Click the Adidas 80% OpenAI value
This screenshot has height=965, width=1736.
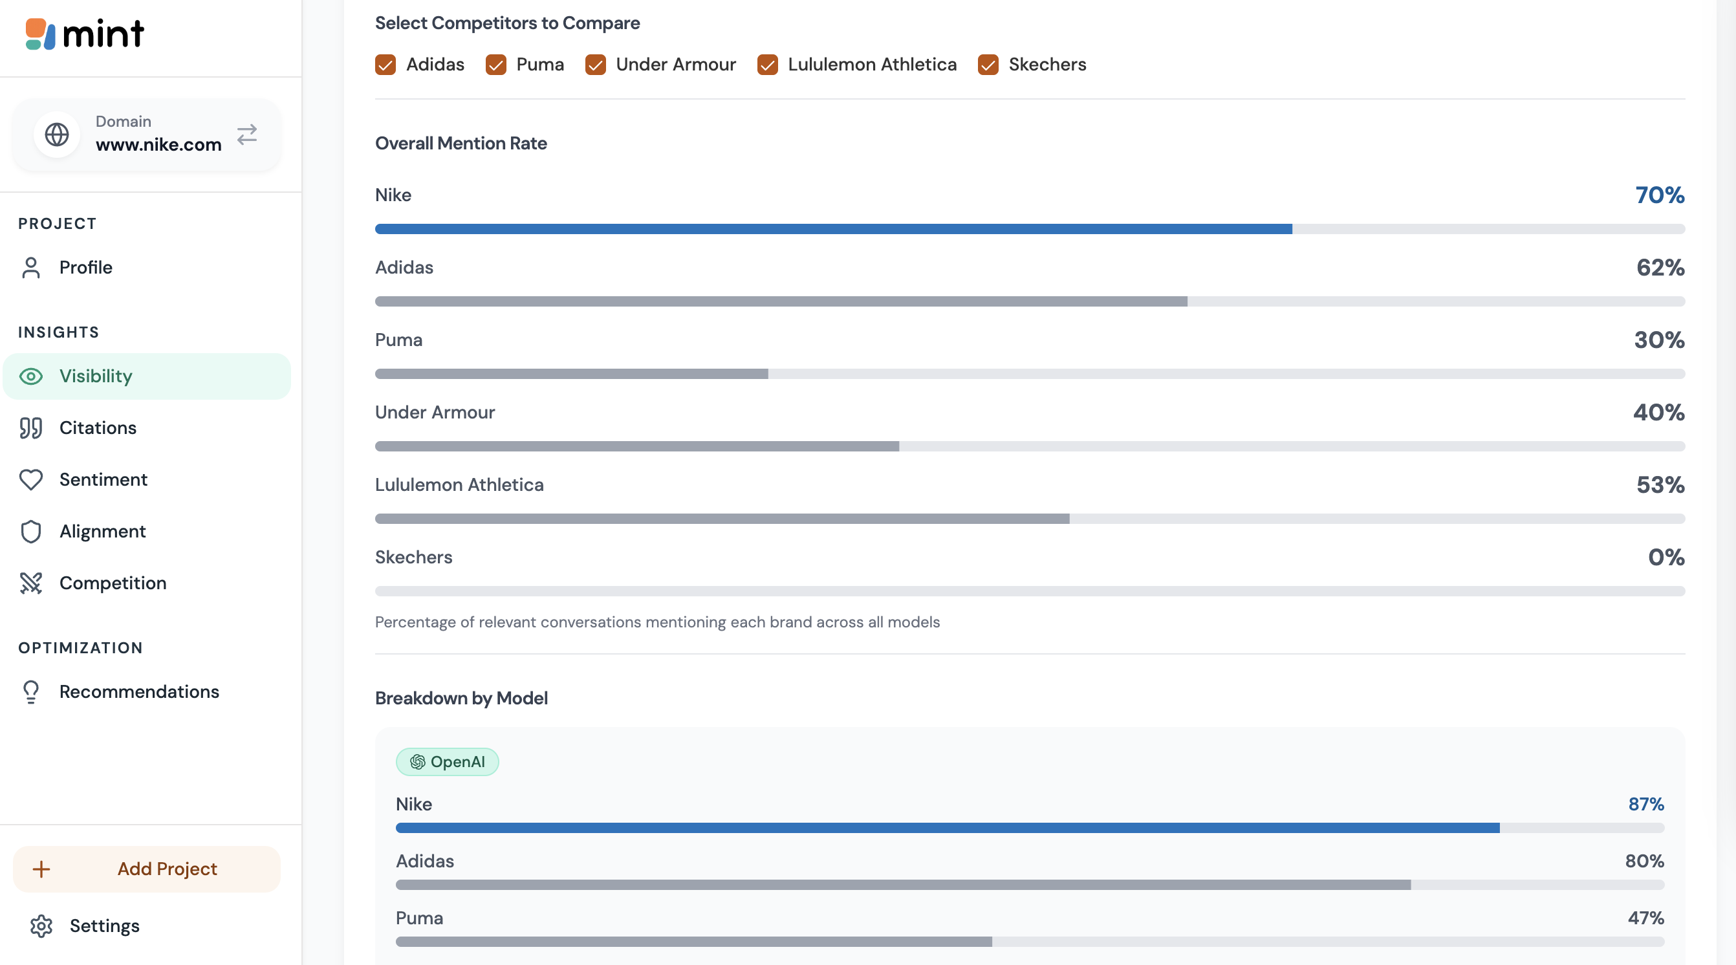pos(1644,862)
